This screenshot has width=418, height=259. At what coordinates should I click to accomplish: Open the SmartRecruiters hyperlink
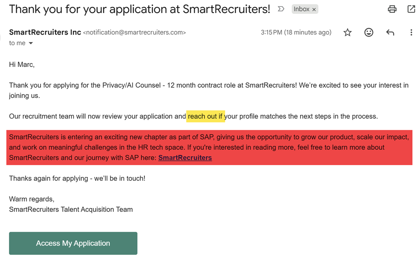click(x=185, y=158)
